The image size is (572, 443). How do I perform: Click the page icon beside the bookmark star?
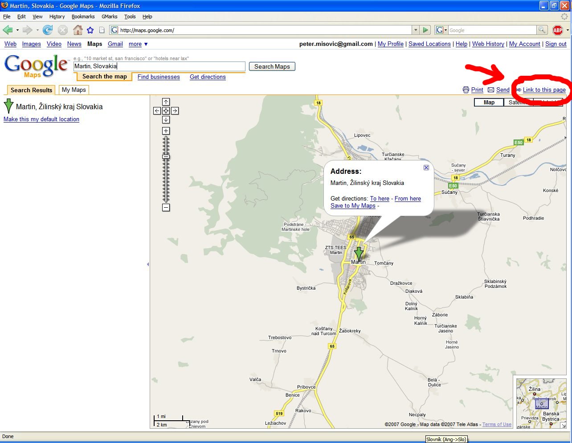[x=102, y=30]
